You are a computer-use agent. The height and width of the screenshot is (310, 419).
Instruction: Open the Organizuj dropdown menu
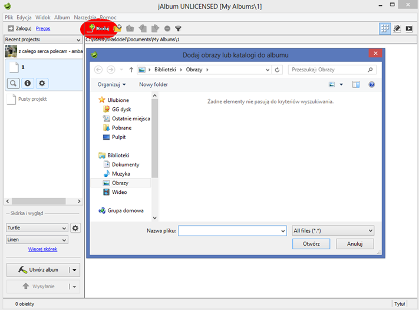pyautogui.click(x=111, y=84)
